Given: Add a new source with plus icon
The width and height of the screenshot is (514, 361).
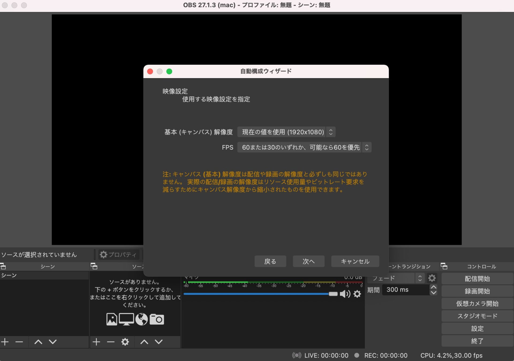Looking at the screenshot, I should pyautogui.click(x=96, y=342).
